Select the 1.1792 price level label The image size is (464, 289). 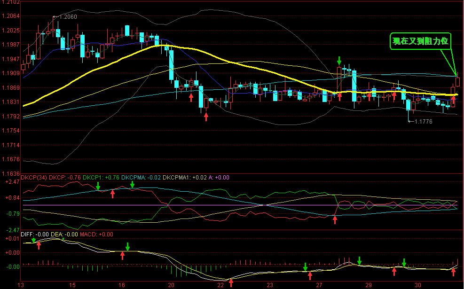tap(11, 116)
